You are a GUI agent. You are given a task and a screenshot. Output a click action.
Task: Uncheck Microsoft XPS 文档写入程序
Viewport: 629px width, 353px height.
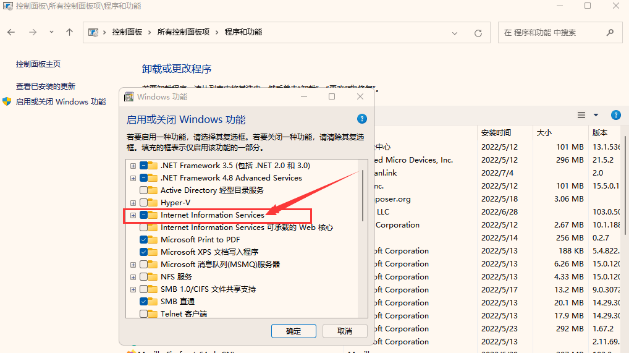143,252
